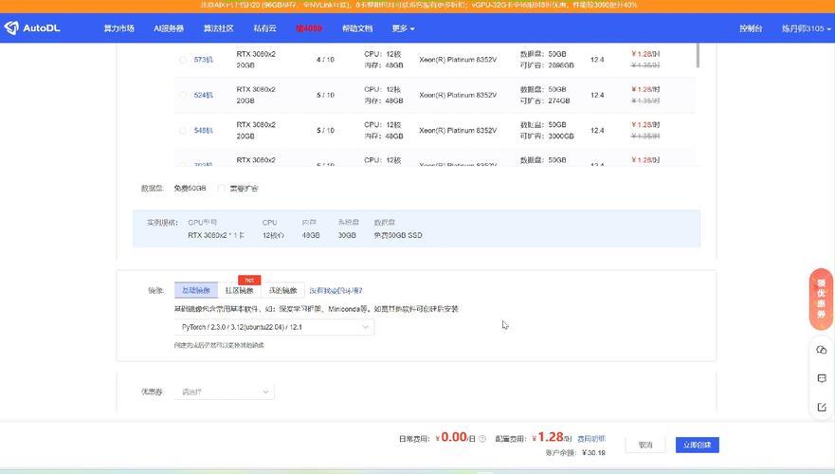Open the 帮助文档 menu item

[357, 28]
